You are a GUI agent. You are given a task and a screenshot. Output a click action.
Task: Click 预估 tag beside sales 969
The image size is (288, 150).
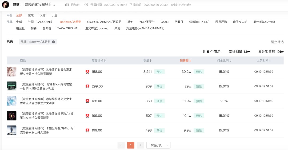(x=159, y=87)
